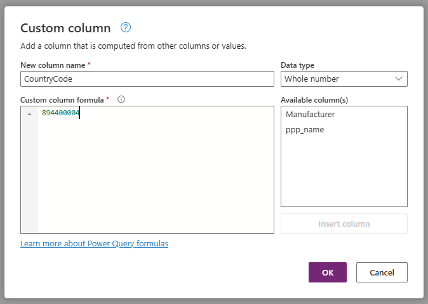The height and width of the screenshot is (304, 428).
Task: Select ppp_name in Available columns
Action: pyautogui.click(x=305, y=129)
